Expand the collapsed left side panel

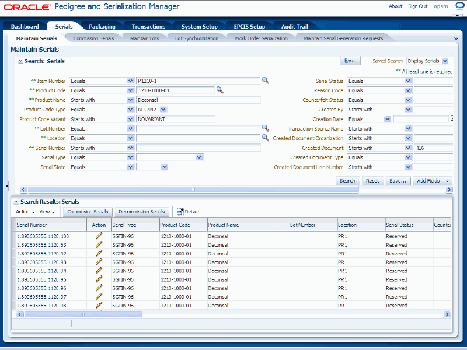pyautogui.click(x=7, y=186)
